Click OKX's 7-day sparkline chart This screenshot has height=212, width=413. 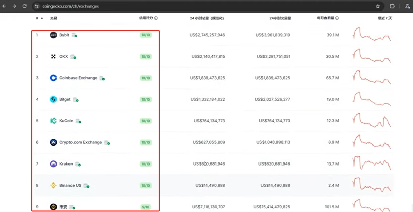pyautogui.click(x=372, y=56)
